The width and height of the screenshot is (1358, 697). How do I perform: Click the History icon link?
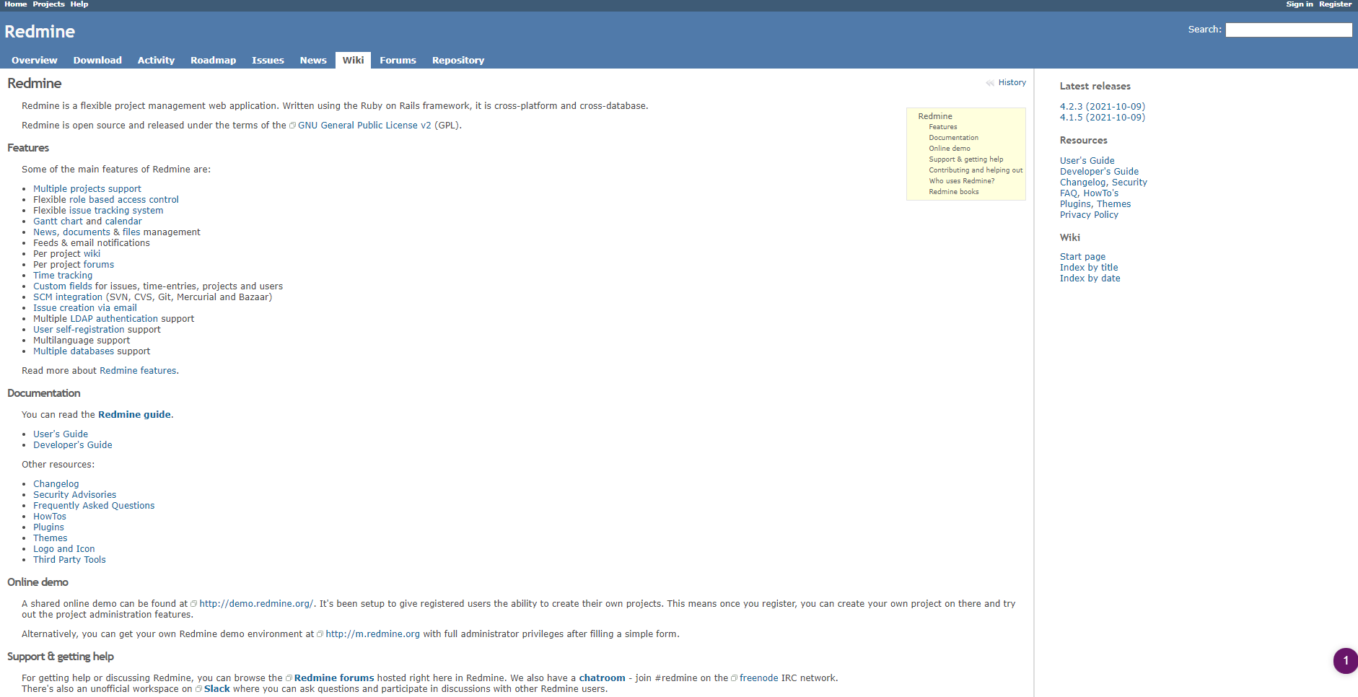pyautogui.click(x=1006, y=82)
